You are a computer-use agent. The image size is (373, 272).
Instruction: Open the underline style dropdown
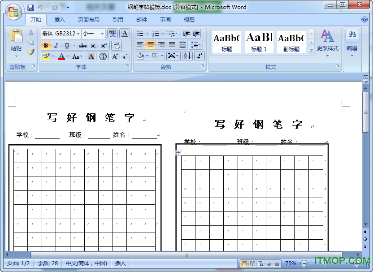pyautogui.click(x=74, y=45)
